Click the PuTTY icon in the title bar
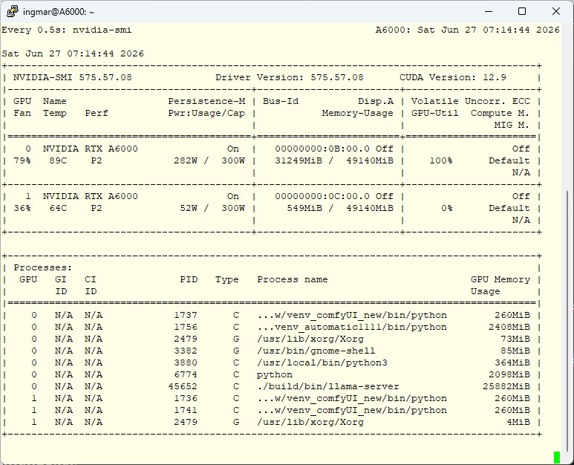574x465 pixels. (x=12, y=11)
